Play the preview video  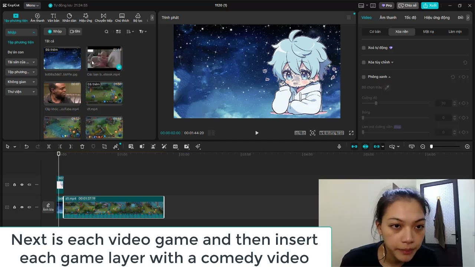tap(257, 133)
